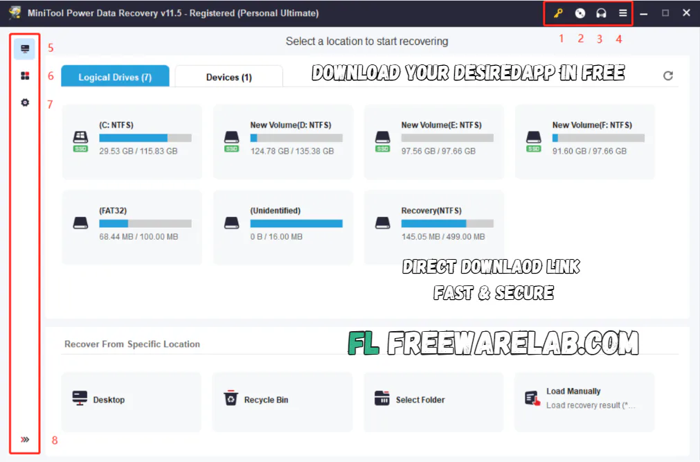Click 97.56 GB / 97.66 GB text
Image resolution: width=700 pixels, height=462 pixels.
click(x=438, y=151)
